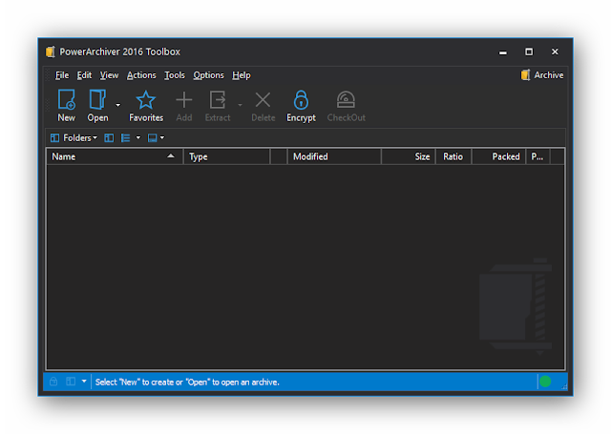The height and width of the screenshot is (434, 611).
Task: Open the Help menu
Action: coord(242,75)
